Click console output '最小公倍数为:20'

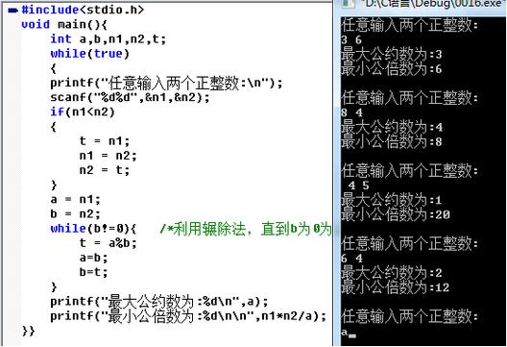coord(396,214)
